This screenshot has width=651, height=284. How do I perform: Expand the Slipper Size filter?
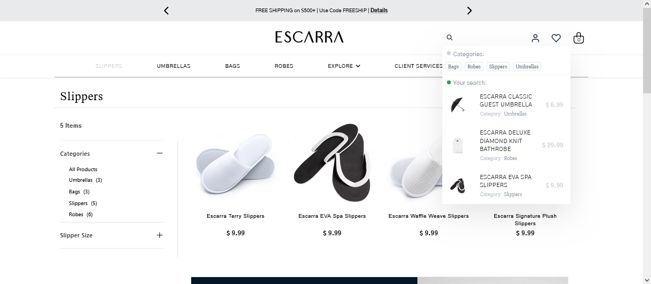(x=159, y=235)
